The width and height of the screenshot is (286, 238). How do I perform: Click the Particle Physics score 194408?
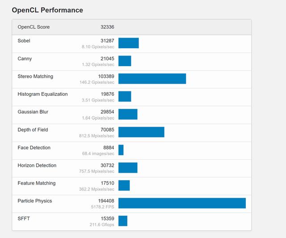pyautogui.click(x=106, y=201)
